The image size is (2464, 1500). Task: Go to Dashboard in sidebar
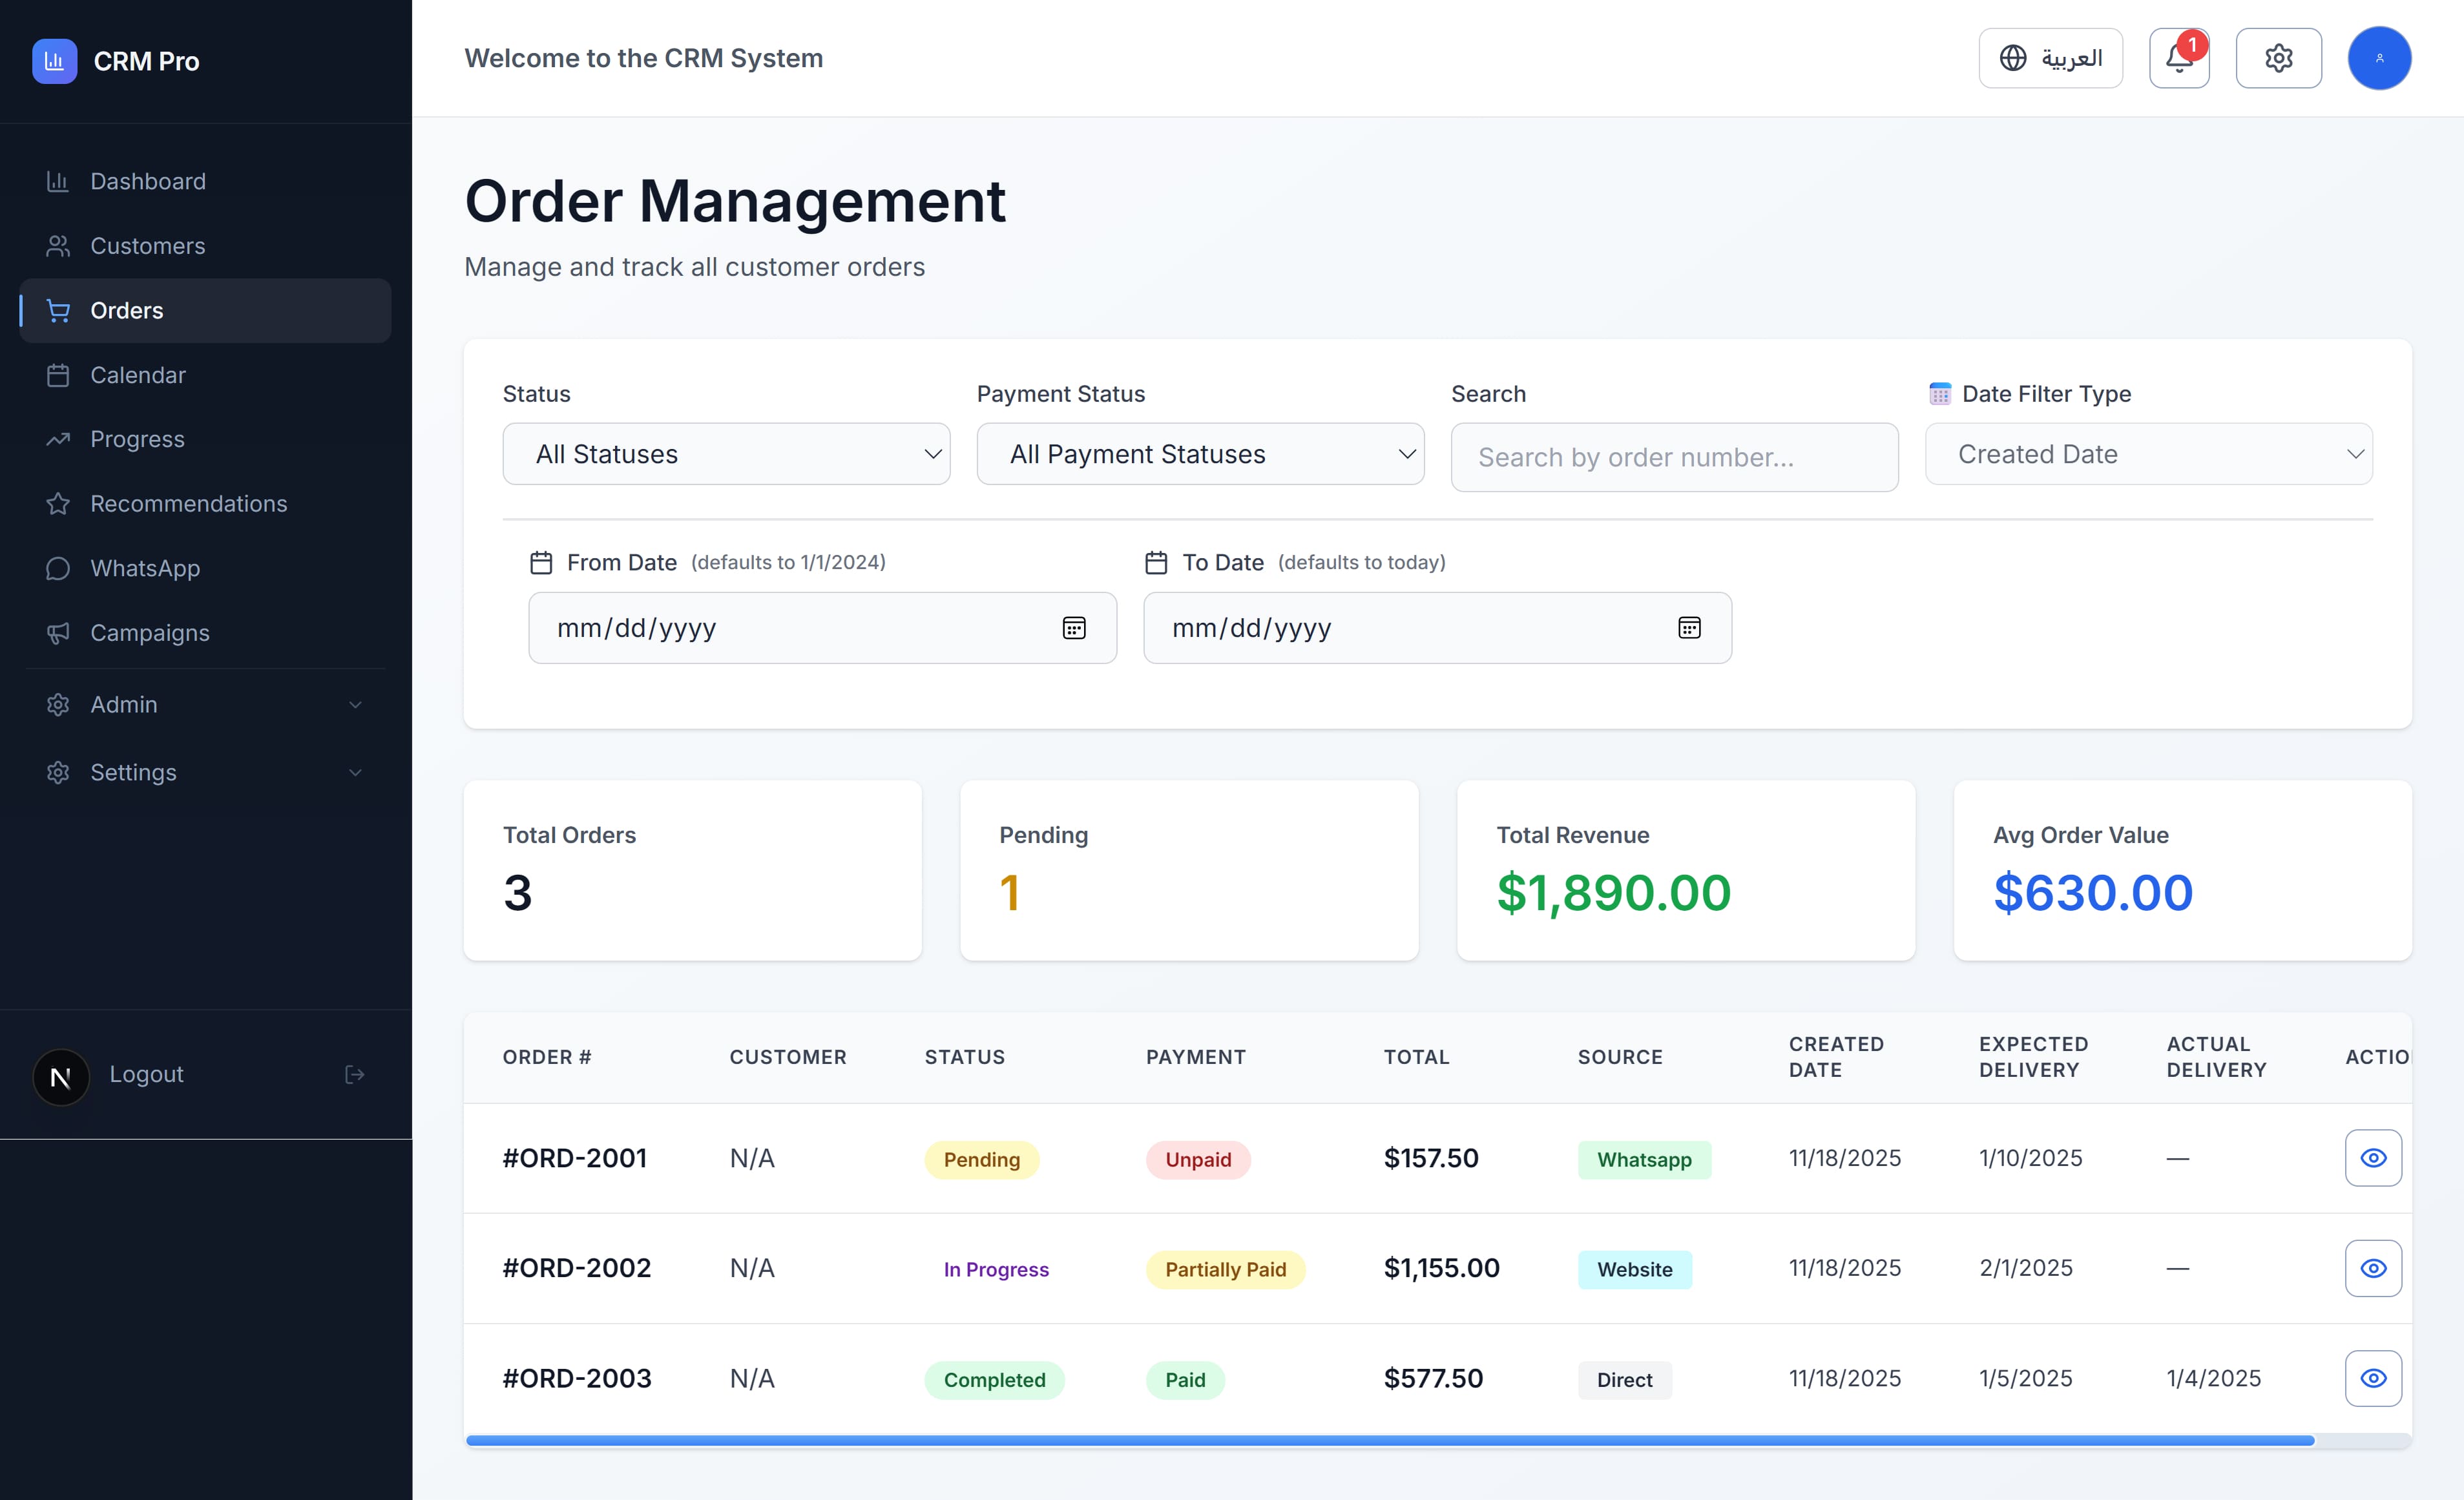[x=205, y=181]
